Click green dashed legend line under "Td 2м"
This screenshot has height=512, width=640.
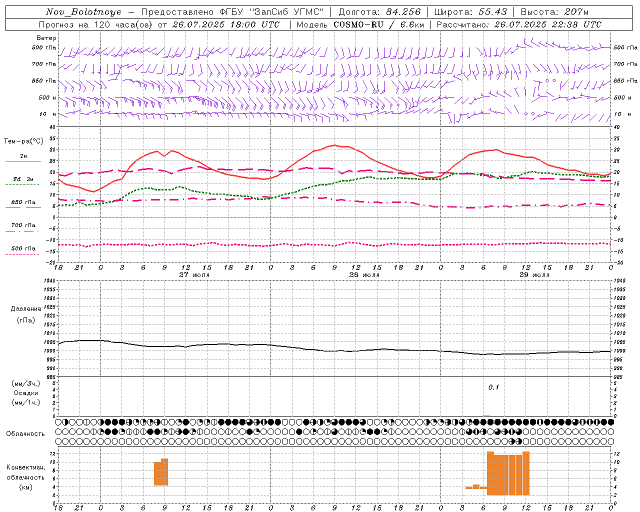click(x=22, y=185)
